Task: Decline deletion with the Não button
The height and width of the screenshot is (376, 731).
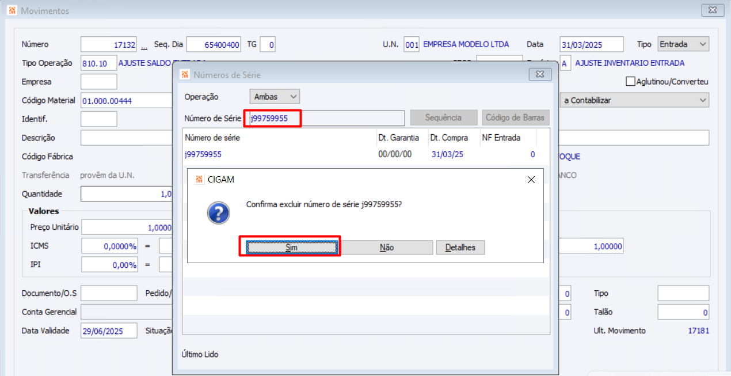Action: pyautogui.click(x=387, y=248)
